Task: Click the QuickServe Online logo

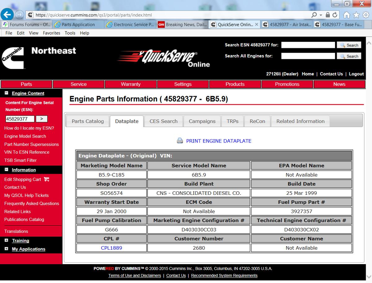Action: (x=164, y=58)
